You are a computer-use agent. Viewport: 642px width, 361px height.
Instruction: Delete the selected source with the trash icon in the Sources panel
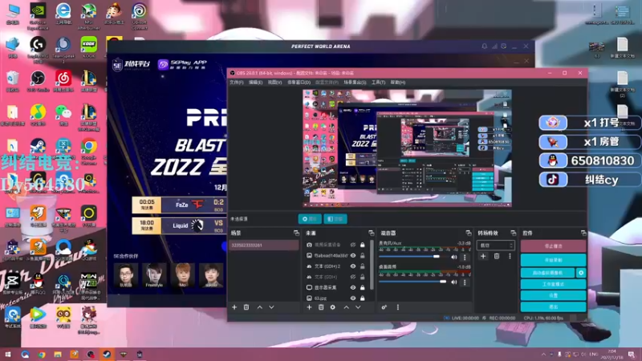pyautogui.click(x=321, y=307)
